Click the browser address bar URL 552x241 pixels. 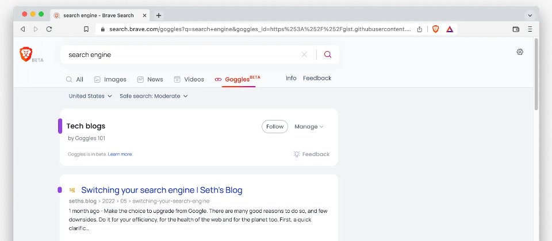[260, 29]
